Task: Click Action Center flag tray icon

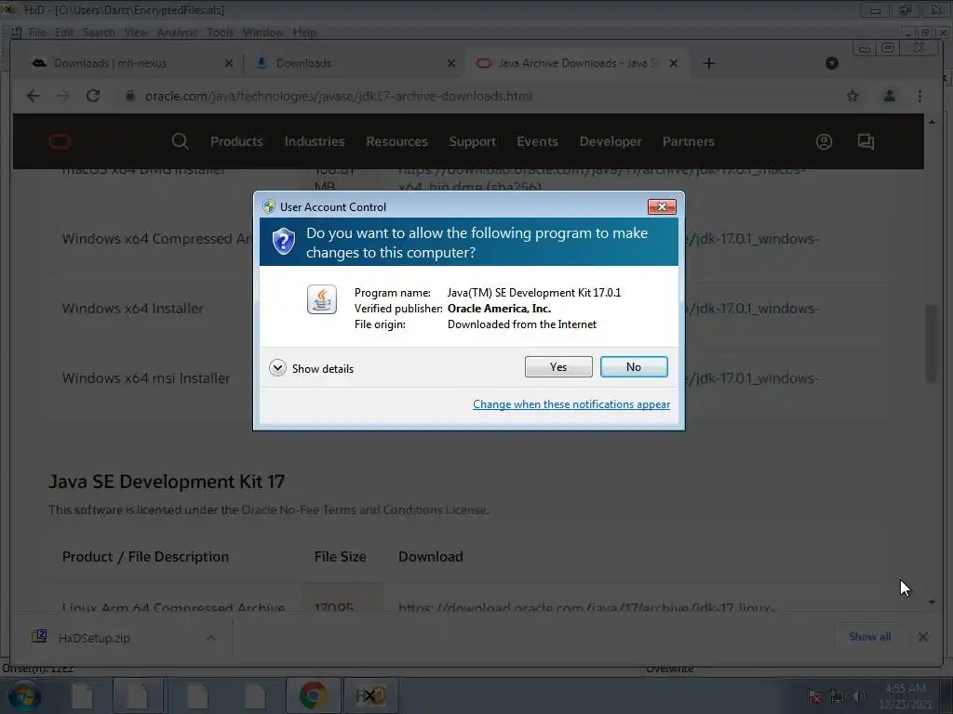Action: 814,696
